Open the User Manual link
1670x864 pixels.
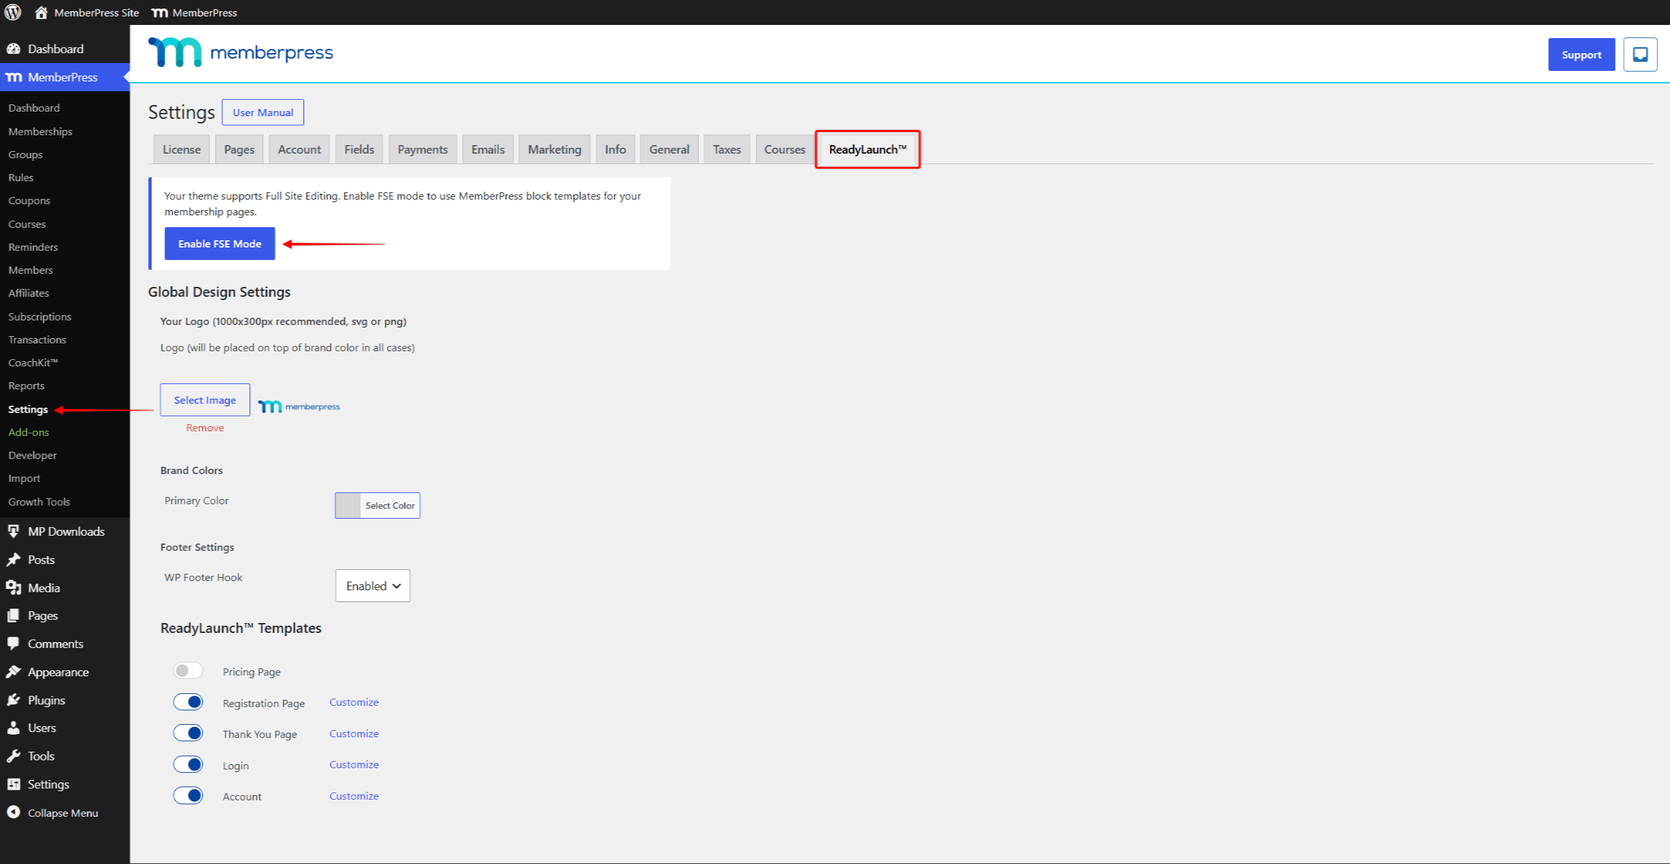[263, 112]
